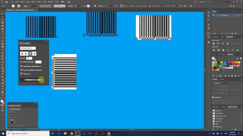Open the File menu
Screen dimensions: 243x136
click(x=13, y=2)
